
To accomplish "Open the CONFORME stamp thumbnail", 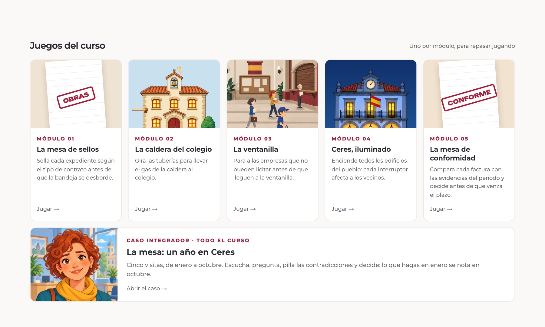I will [469, 94].
